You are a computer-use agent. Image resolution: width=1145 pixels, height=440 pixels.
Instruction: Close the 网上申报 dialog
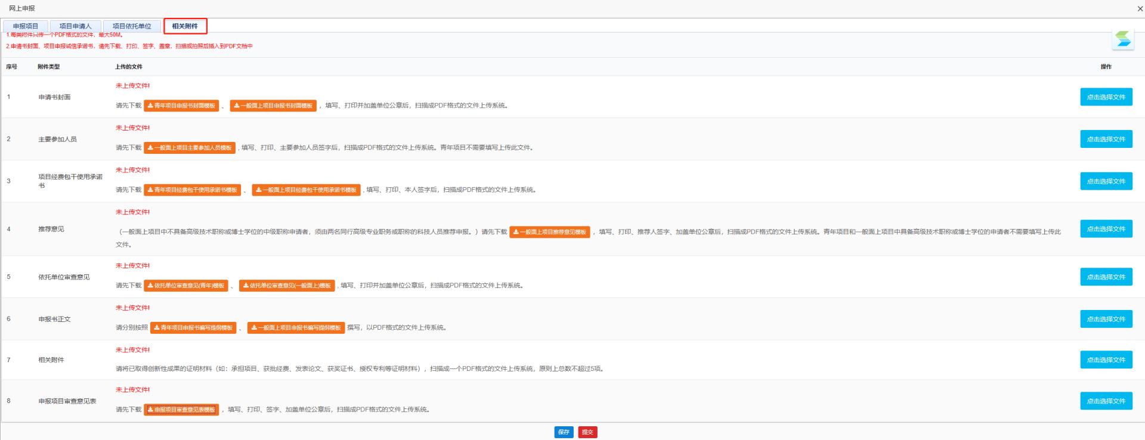click(x=1140, y=9)
